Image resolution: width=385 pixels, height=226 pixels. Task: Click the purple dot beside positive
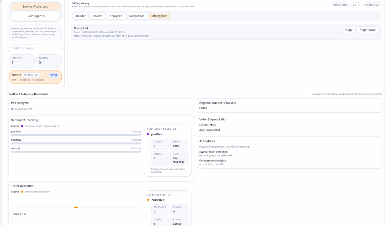click(x=148, y=134)
